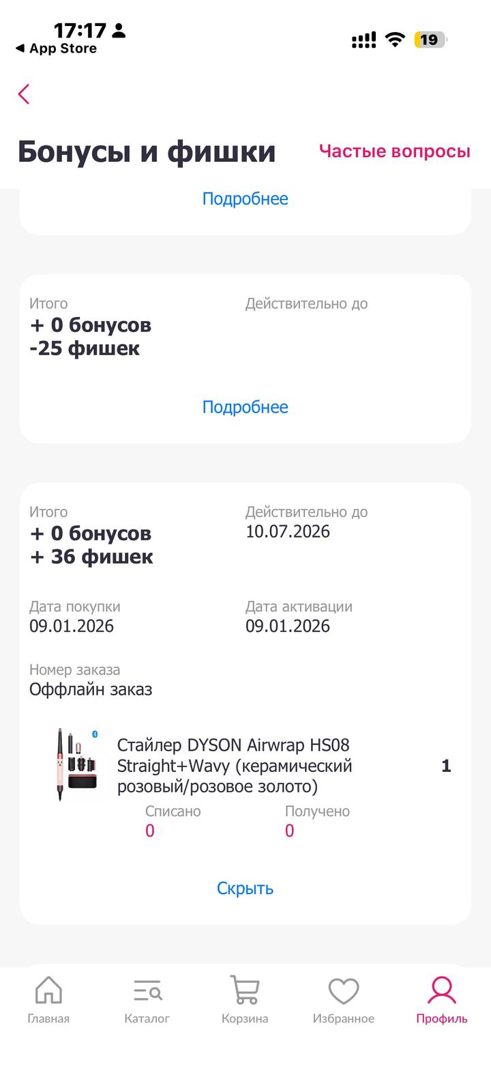Collapse order details with Скрыть
This screenshot has width=491, height=1069.
click(245, 888)
